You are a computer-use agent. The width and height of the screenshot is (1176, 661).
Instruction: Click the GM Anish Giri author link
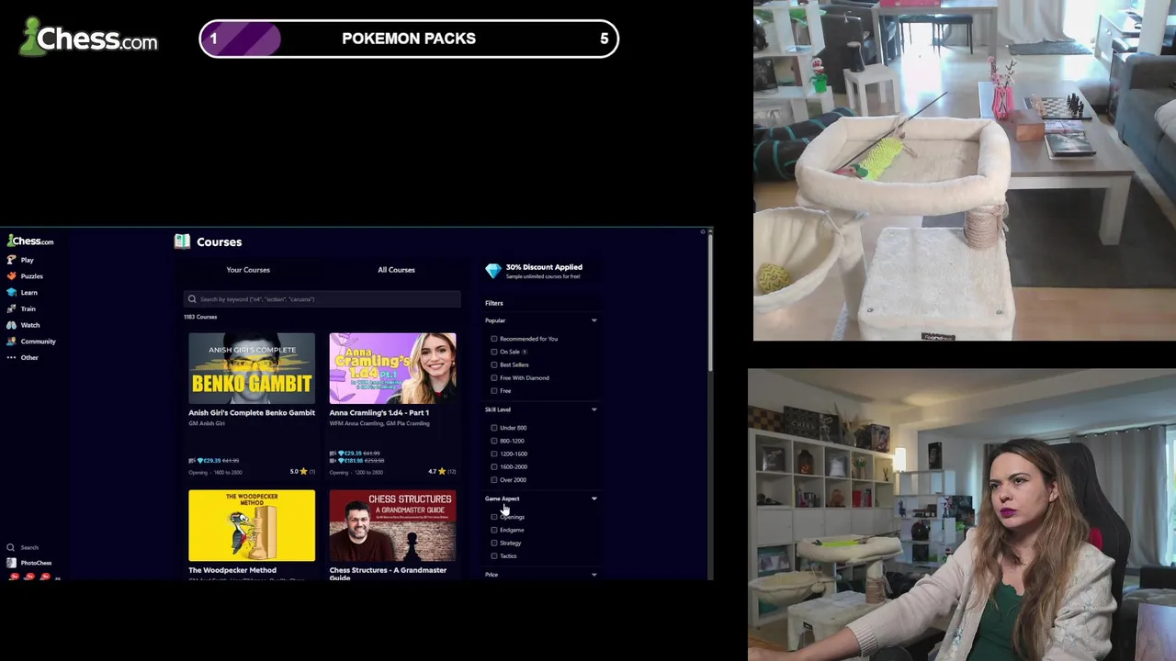click(x=207, y=423)
